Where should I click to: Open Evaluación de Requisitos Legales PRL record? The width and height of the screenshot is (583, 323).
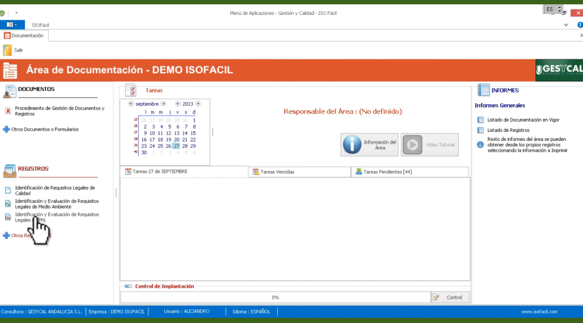pyautogui.click(x=57, y=218)
